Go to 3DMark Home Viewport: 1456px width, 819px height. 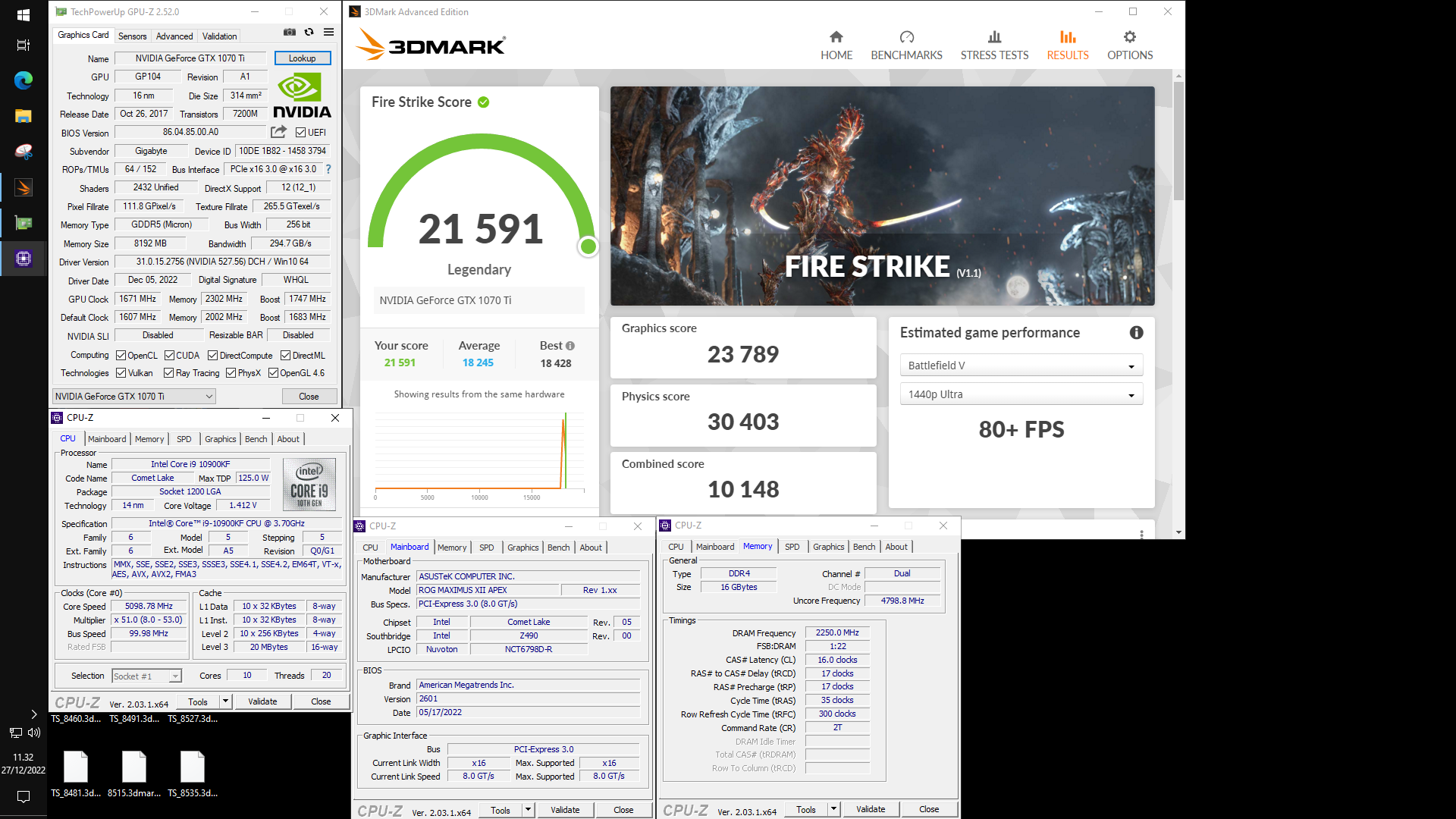point(836,45)
